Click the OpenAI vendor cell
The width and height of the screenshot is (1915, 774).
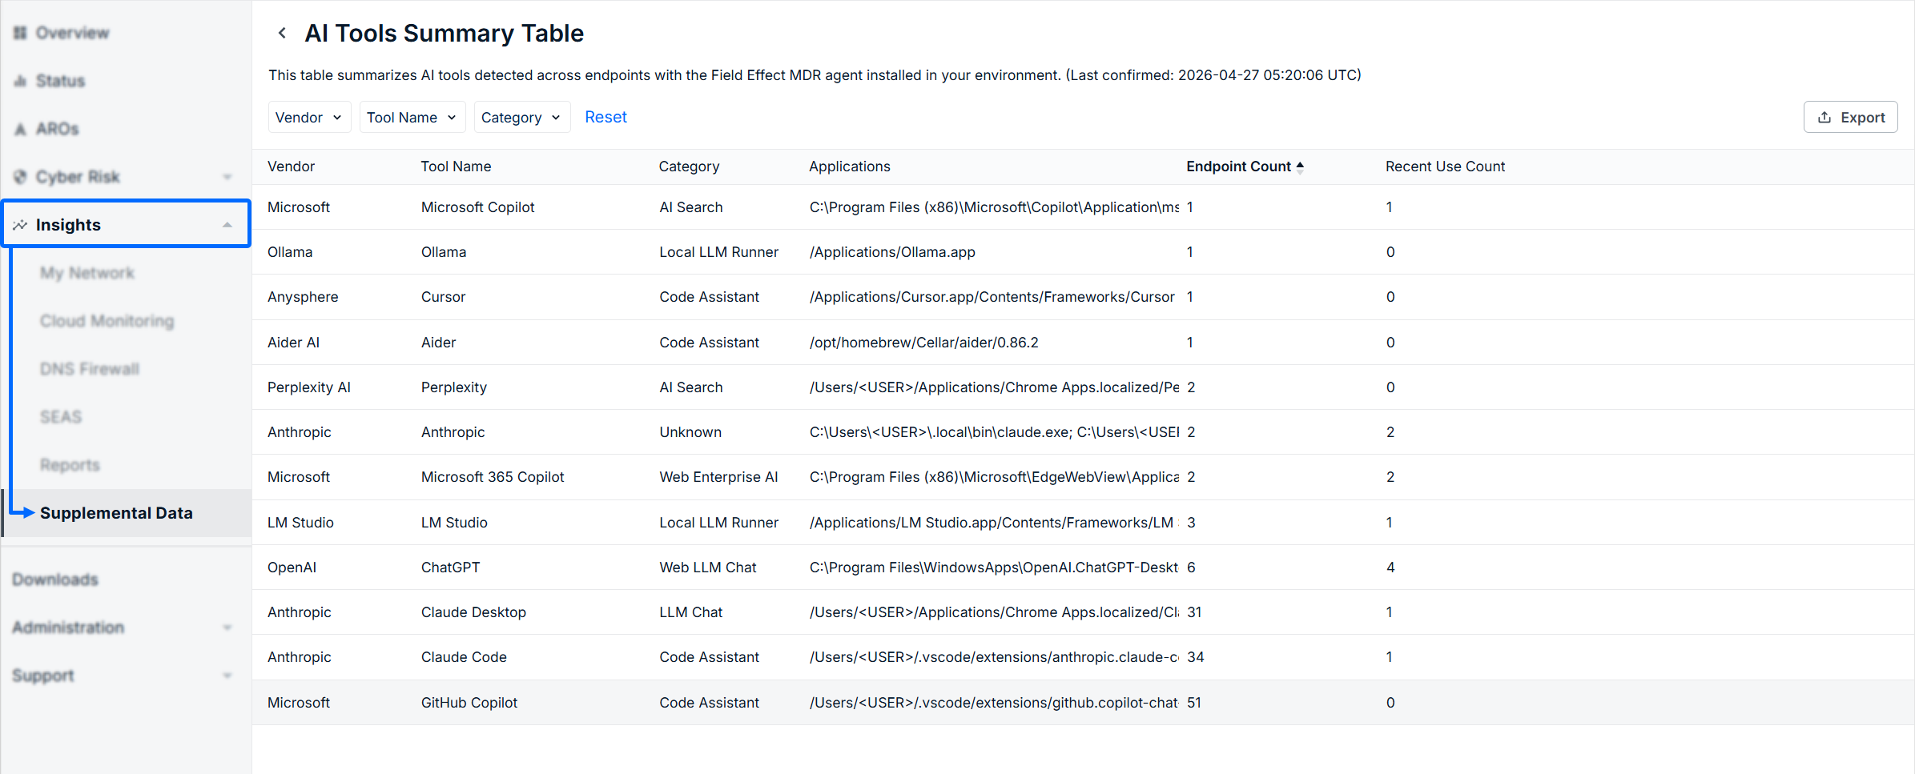pos(292,567)
